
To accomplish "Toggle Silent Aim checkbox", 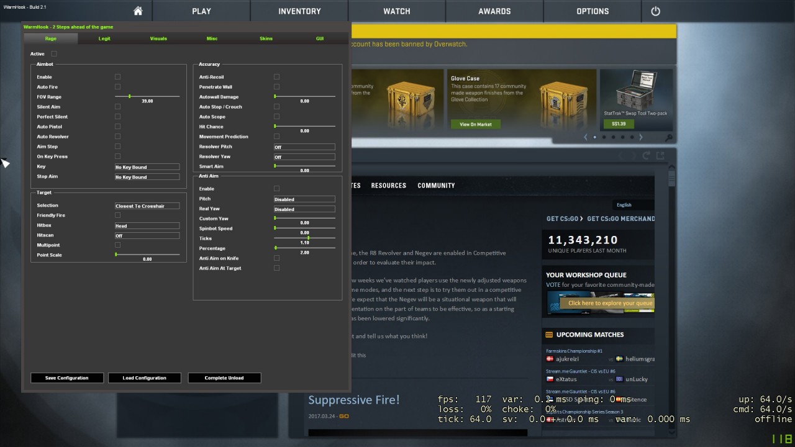I will point(117,107).
